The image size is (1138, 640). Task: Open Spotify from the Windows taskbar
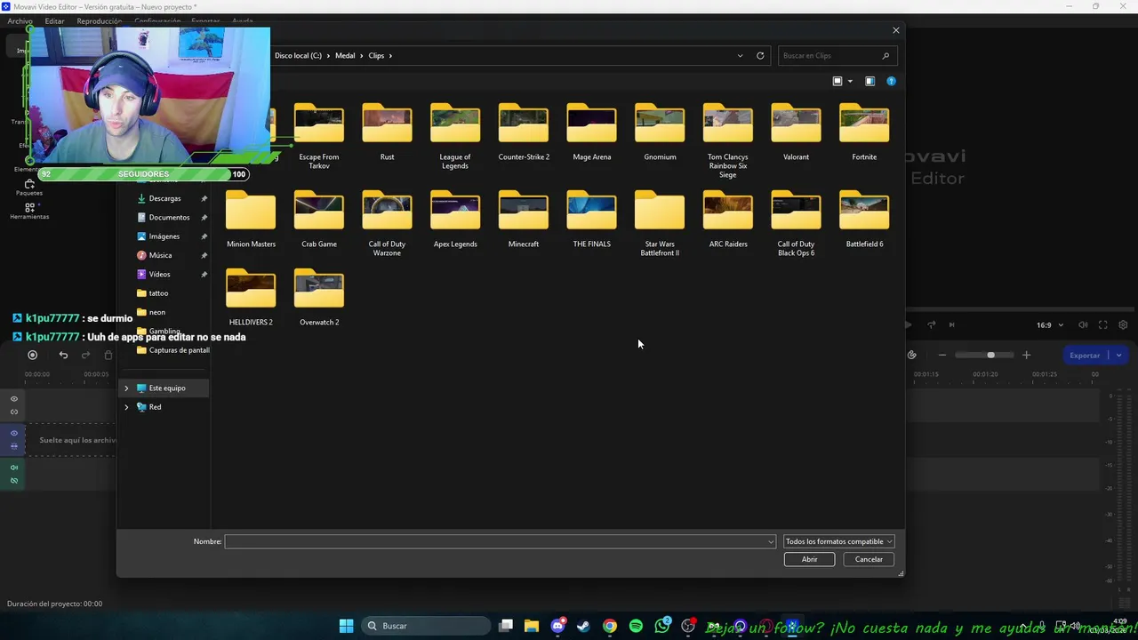(x=636, y=626)
